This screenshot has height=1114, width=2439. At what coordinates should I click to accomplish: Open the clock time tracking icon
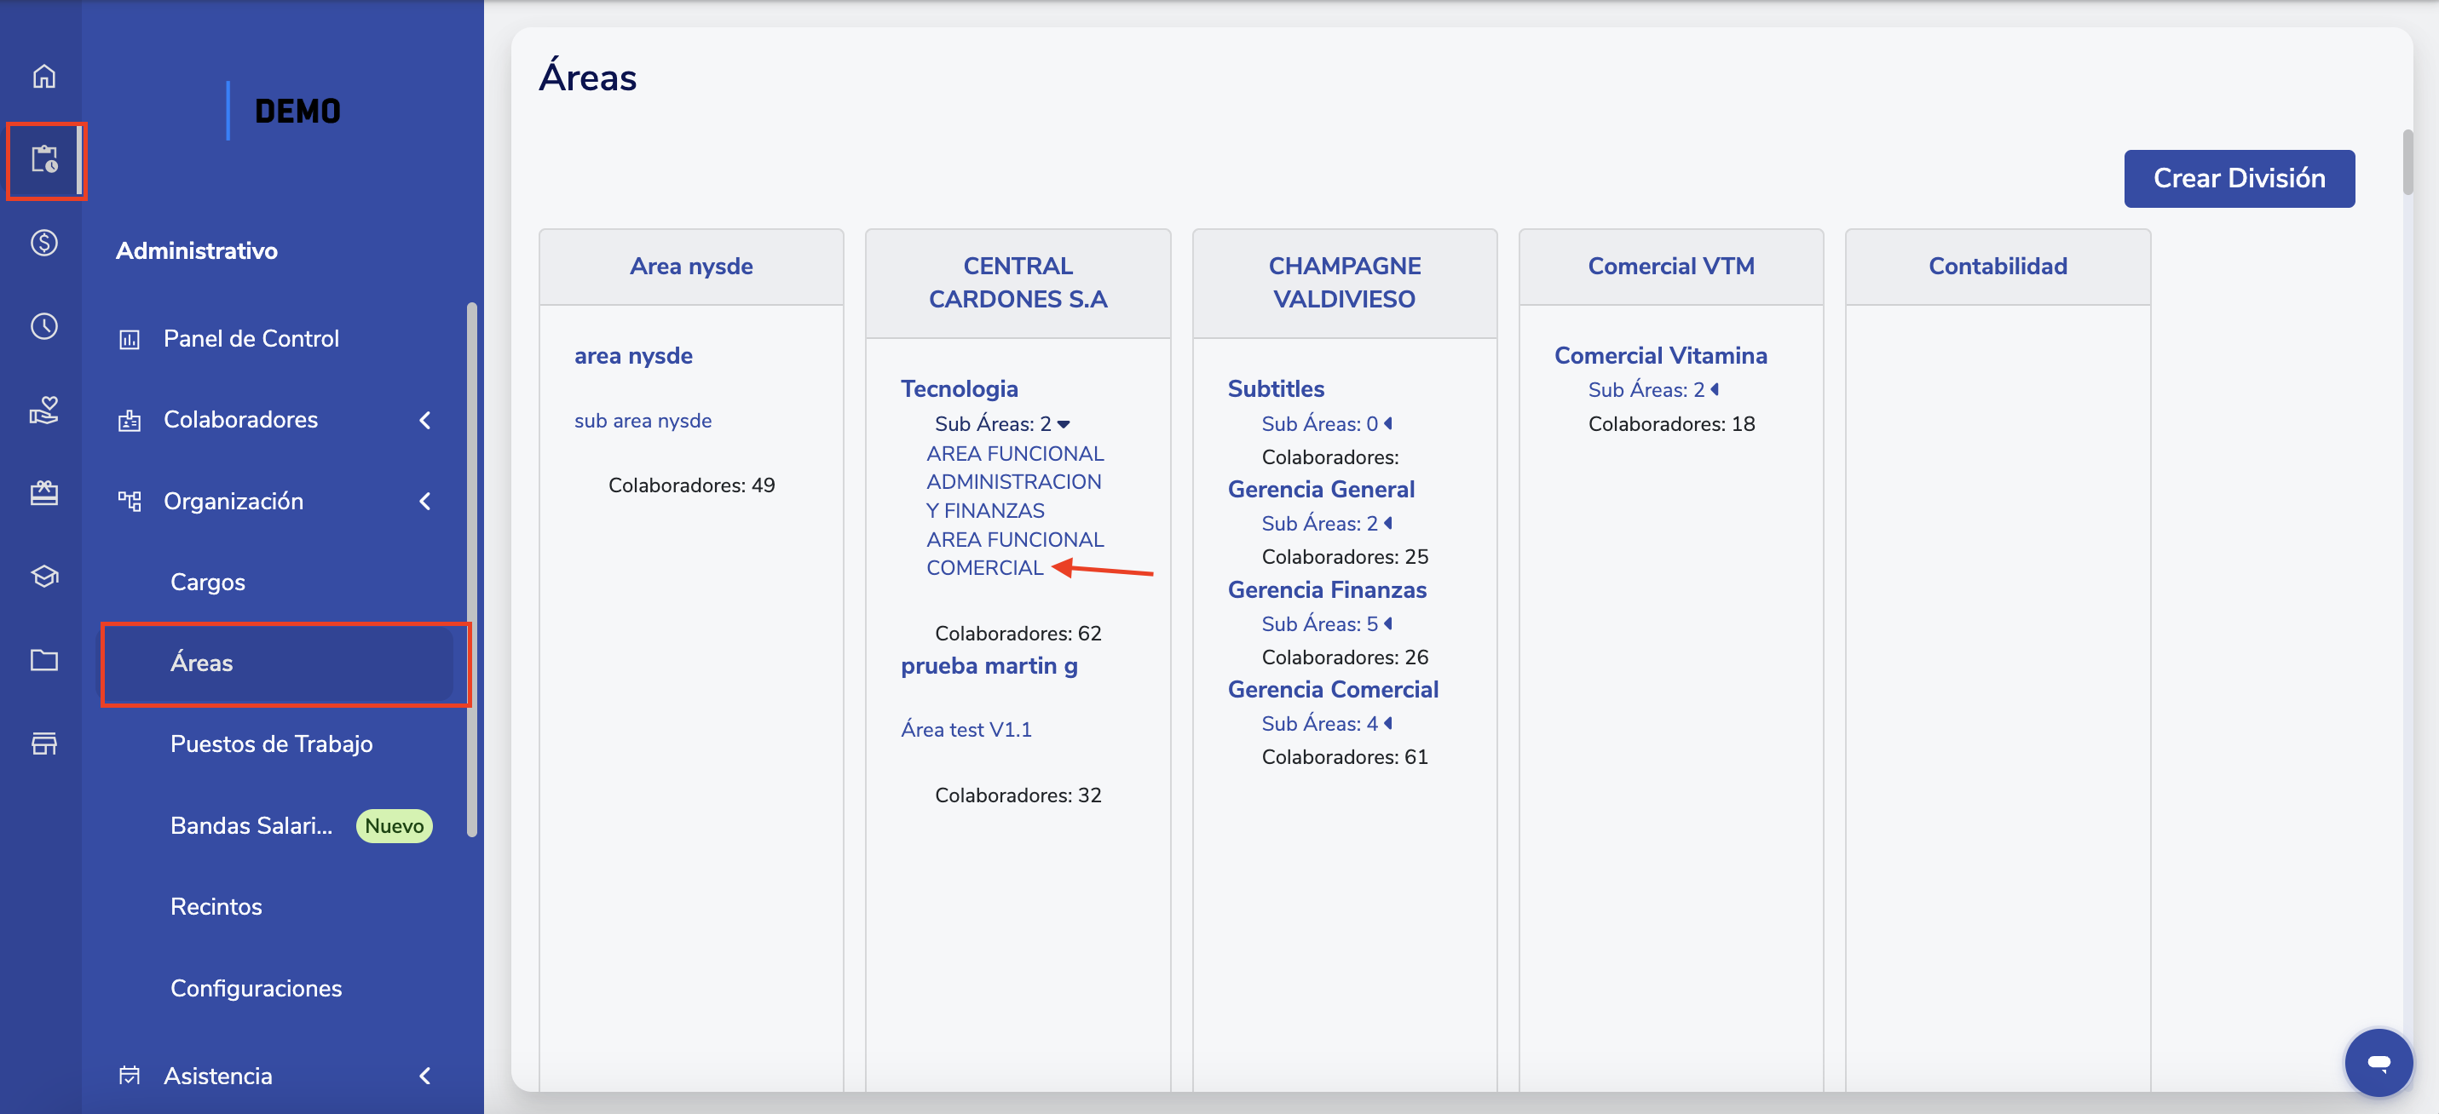click(43, 326)
